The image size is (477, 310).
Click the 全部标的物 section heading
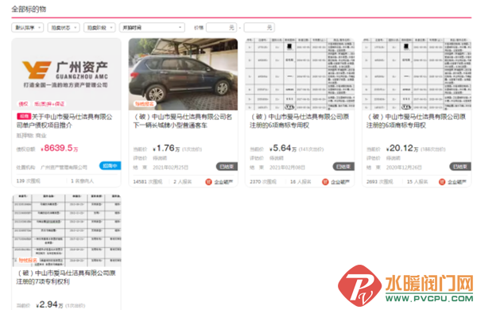[29, 10]
